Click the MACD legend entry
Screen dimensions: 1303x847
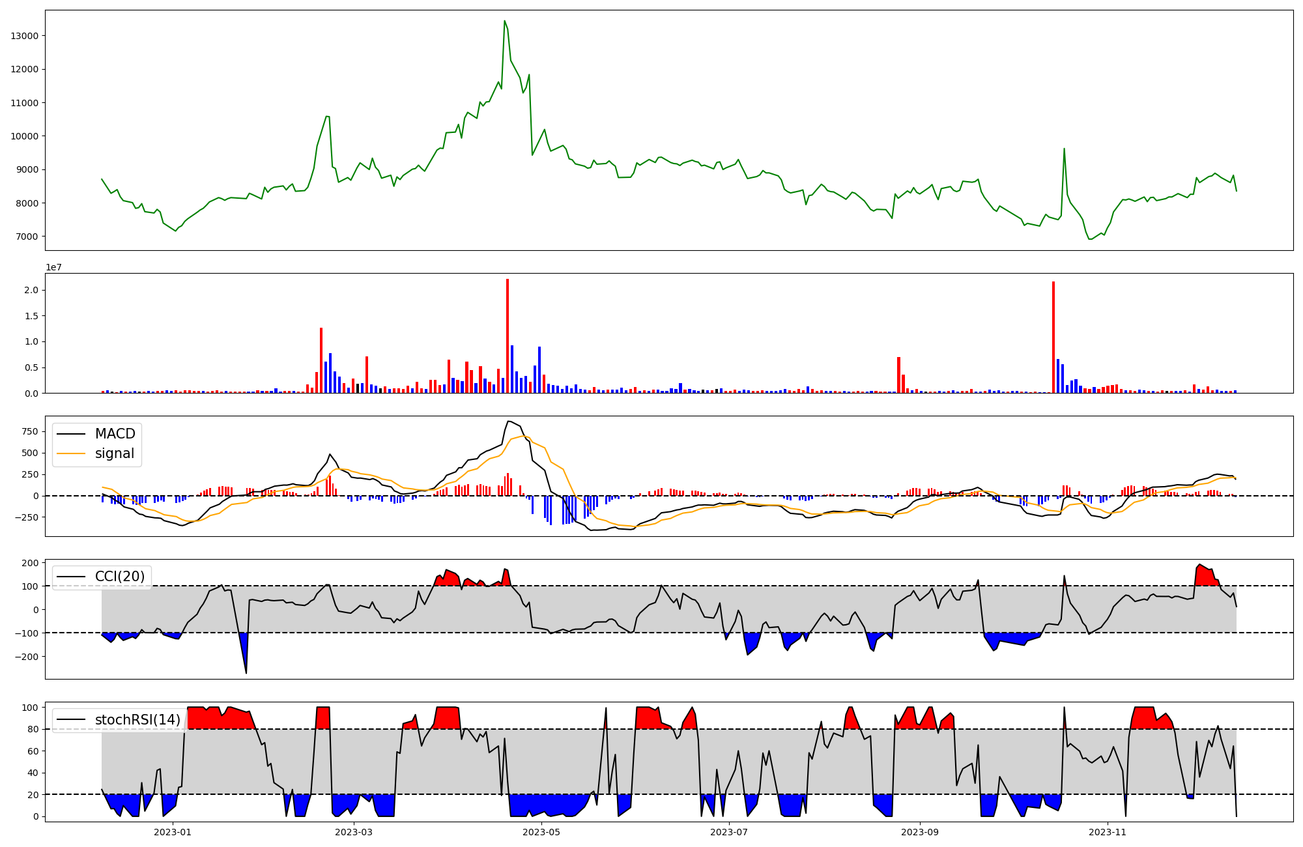click(x=115, y=434)
